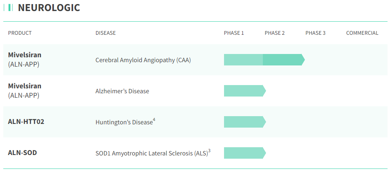Click footnote 3 after SOD1 ALS
Screen dimensions: 390x173
[x=209, y=151]
